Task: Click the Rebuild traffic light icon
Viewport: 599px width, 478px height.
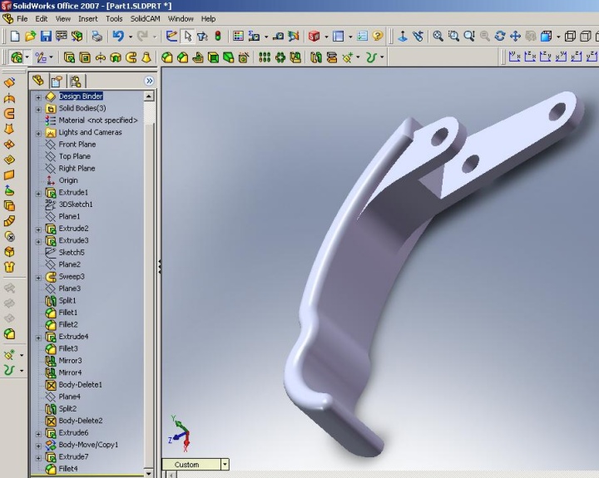Action: pos(218,37)
